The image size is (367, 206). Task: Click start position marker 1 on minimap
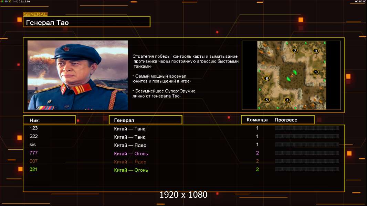316,72
